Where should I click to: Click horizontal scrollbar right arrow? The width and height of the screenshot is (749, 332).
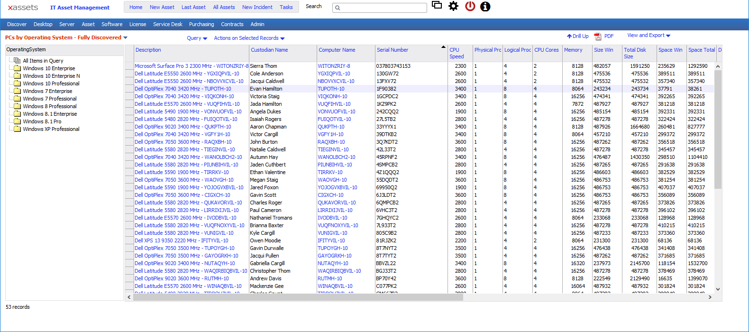pyautogui.click(x=710, y=297)
